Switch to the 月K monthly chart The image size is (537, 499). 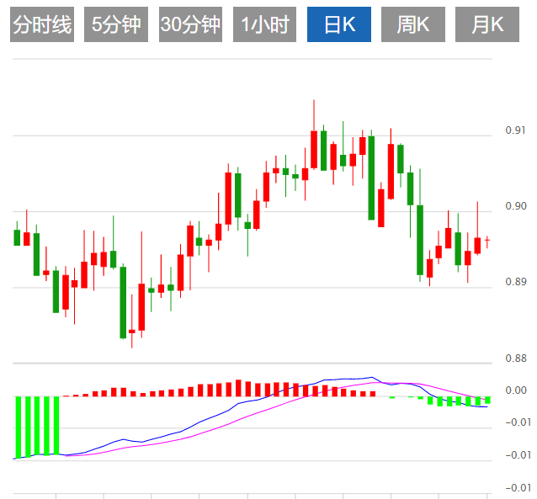487,24
